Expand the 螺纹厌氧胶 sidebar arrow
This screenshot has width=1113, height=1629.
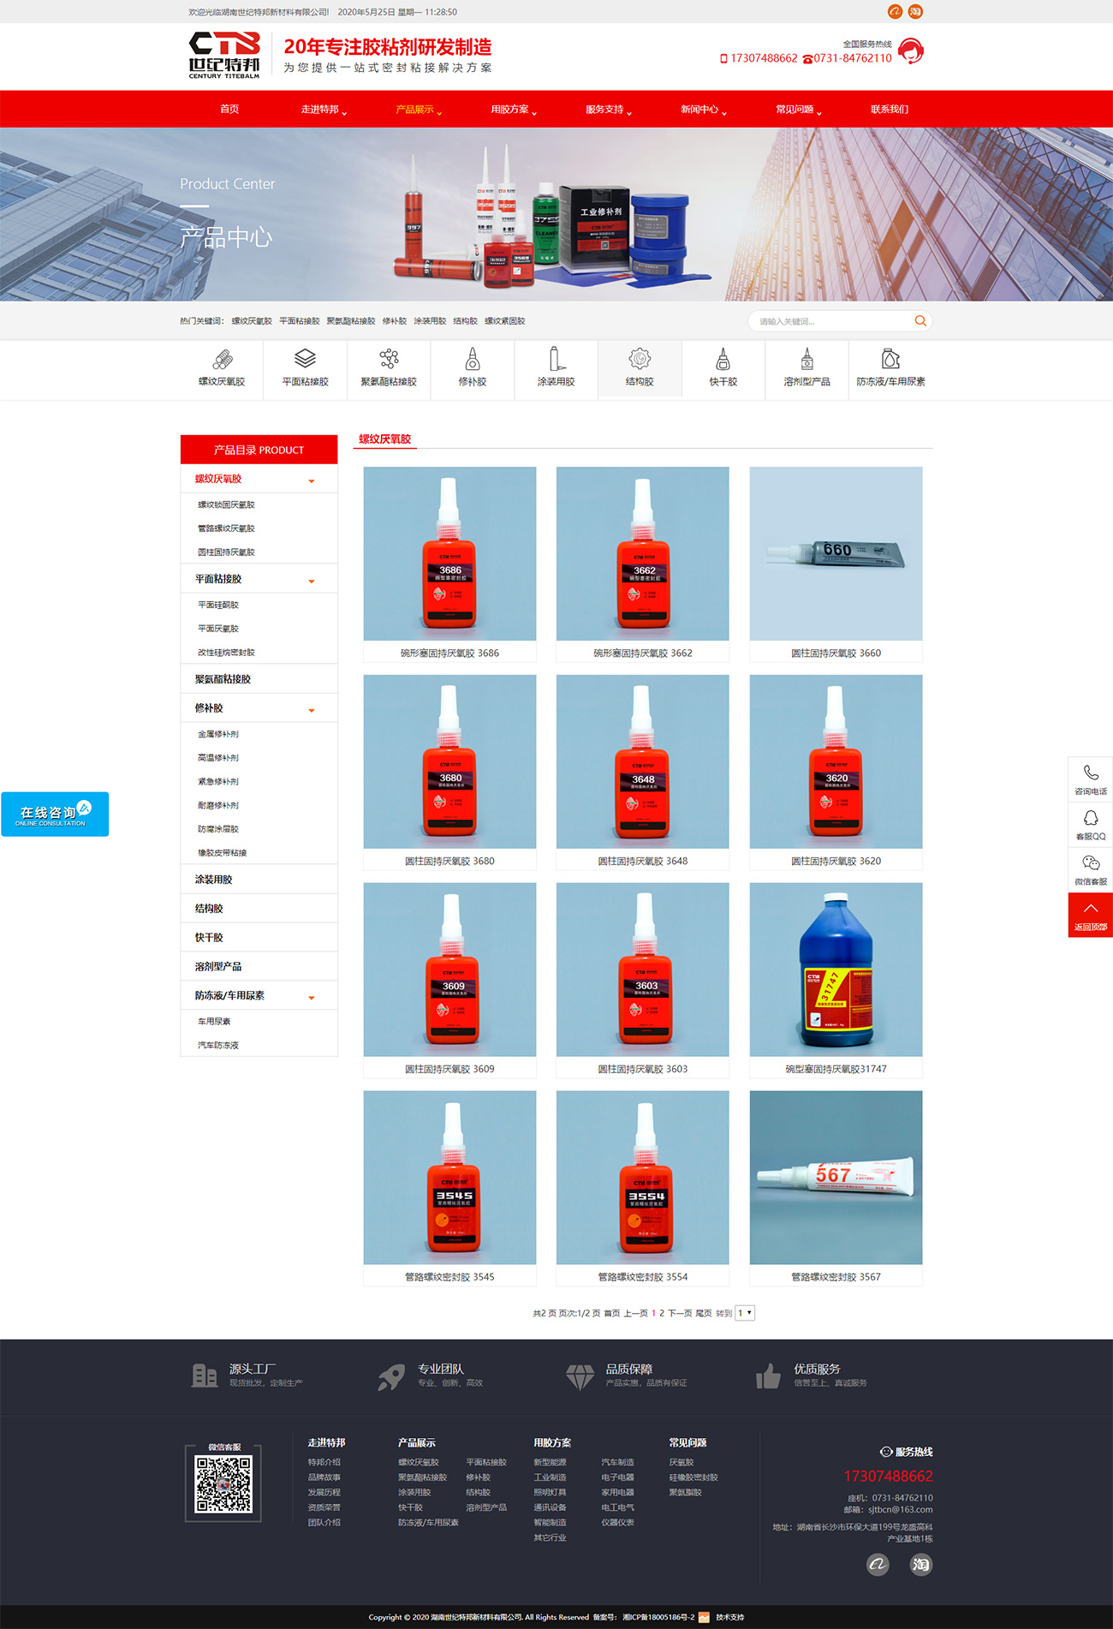coord(312,480)
